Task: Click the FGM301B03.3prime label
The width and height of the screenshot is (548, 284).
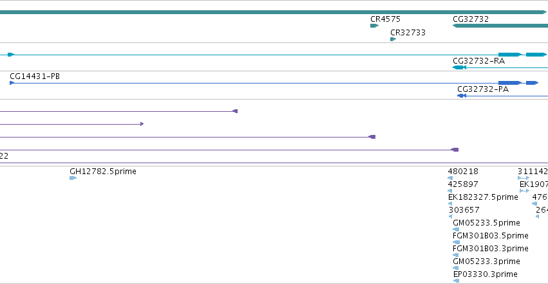Action: pyautogui.click(x=490, y=249)
